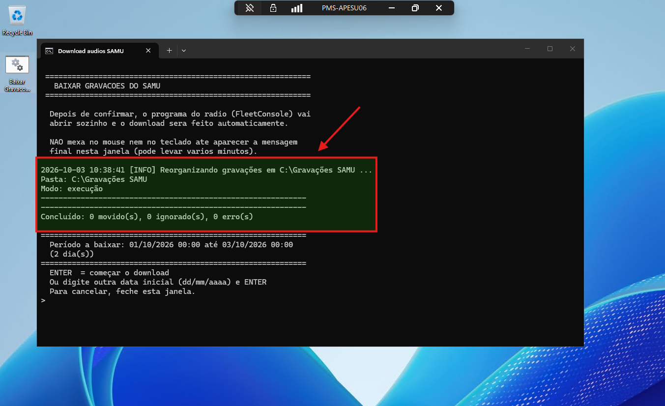Click the line starting 'final nesta janela'
Image resolution: width=665 pixels, height=406 pixels.
click(153, 151)
